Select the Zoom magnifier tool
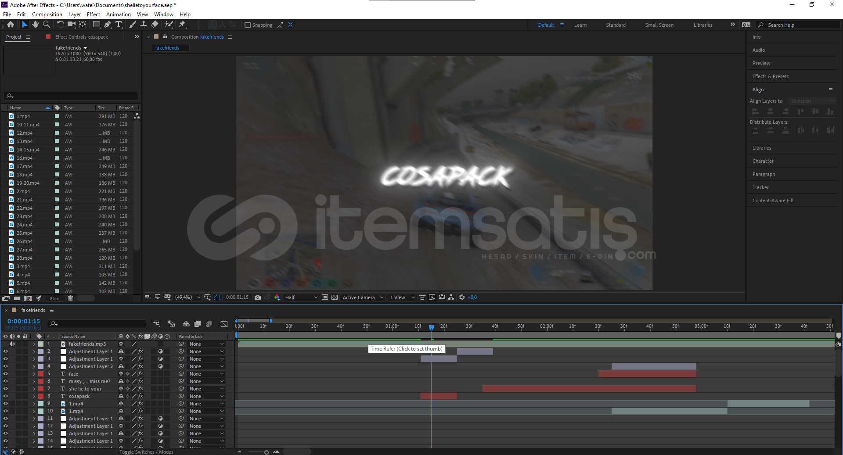 coord(47,25)
